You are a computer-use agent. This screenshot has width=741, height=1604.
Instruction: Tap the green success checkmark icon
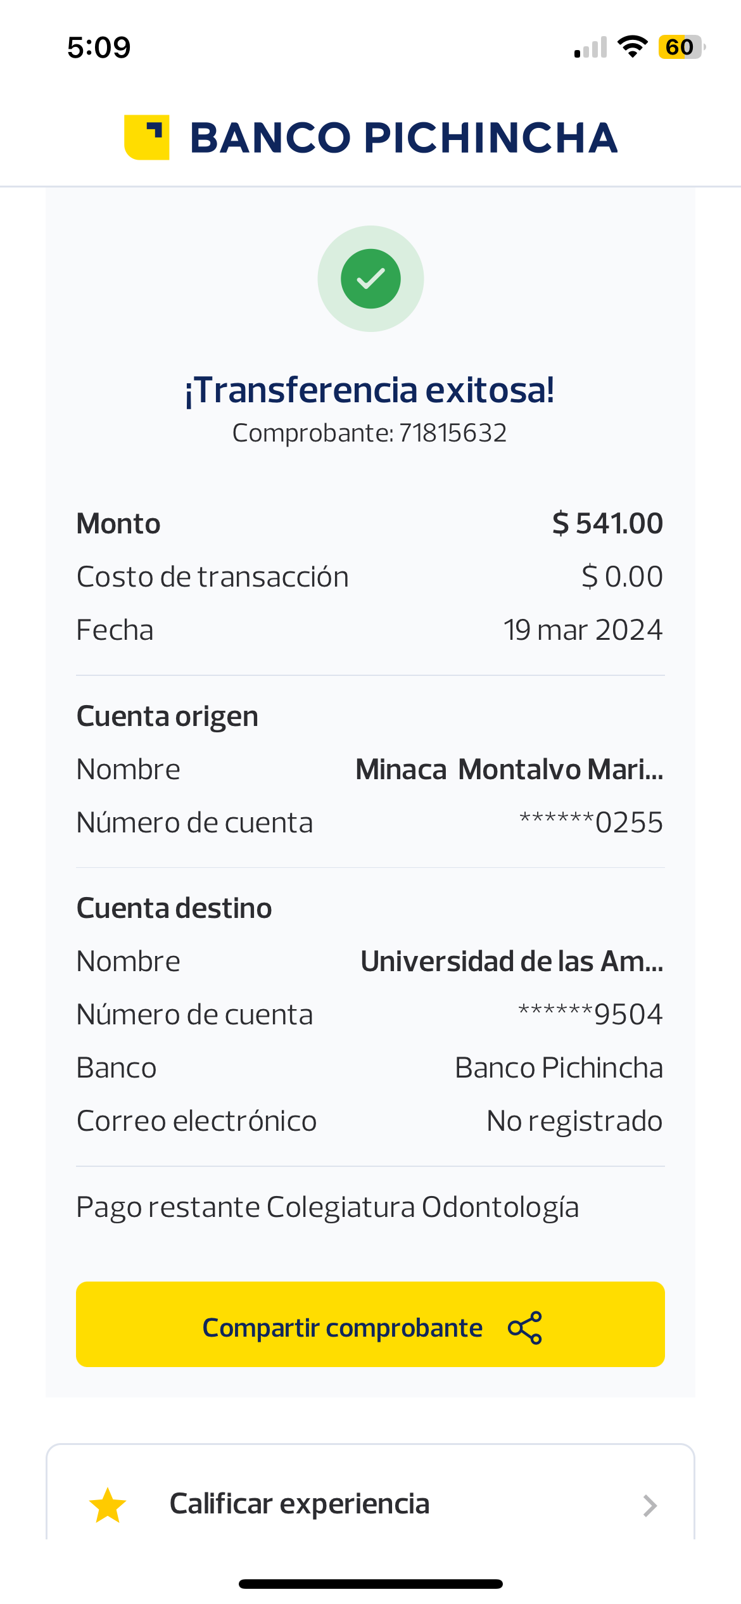(x=370, y=279)
